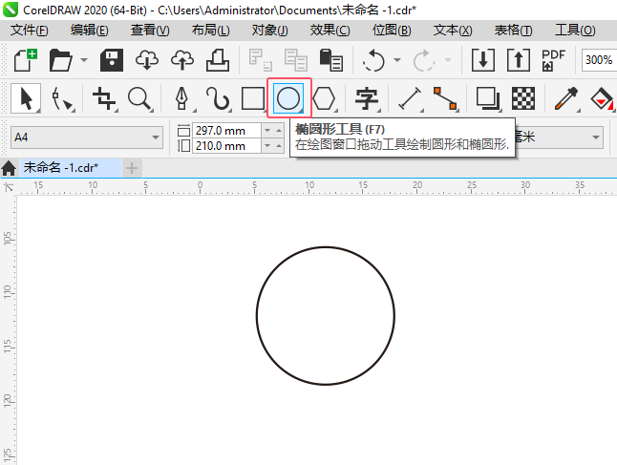Open 位图(B) menu
The width and height of the screenshot is (617, 465).
coord(392,31)
